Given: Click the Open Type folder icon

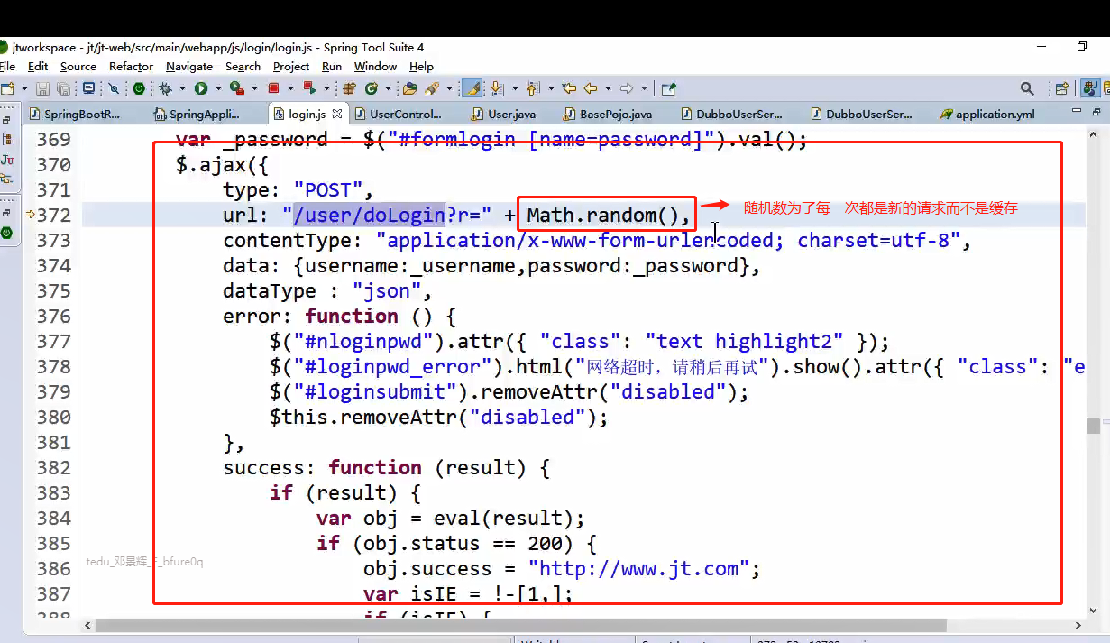Looking at the screenshot, I should (x=410, y=88).
